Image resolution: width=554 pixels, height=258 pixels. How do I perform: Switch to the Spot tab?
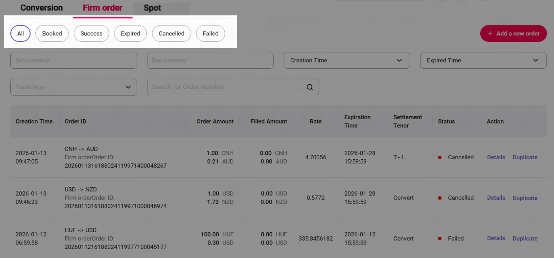pos(152,8)
